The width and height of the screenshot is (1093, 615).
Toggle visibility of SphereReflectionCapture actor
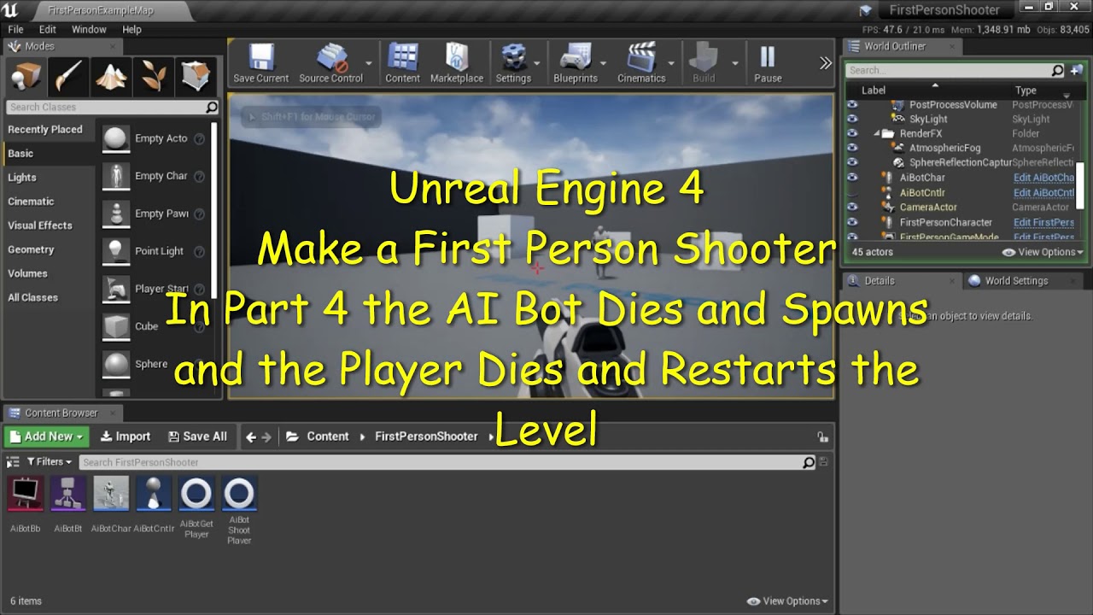click(x=852, y=163)
